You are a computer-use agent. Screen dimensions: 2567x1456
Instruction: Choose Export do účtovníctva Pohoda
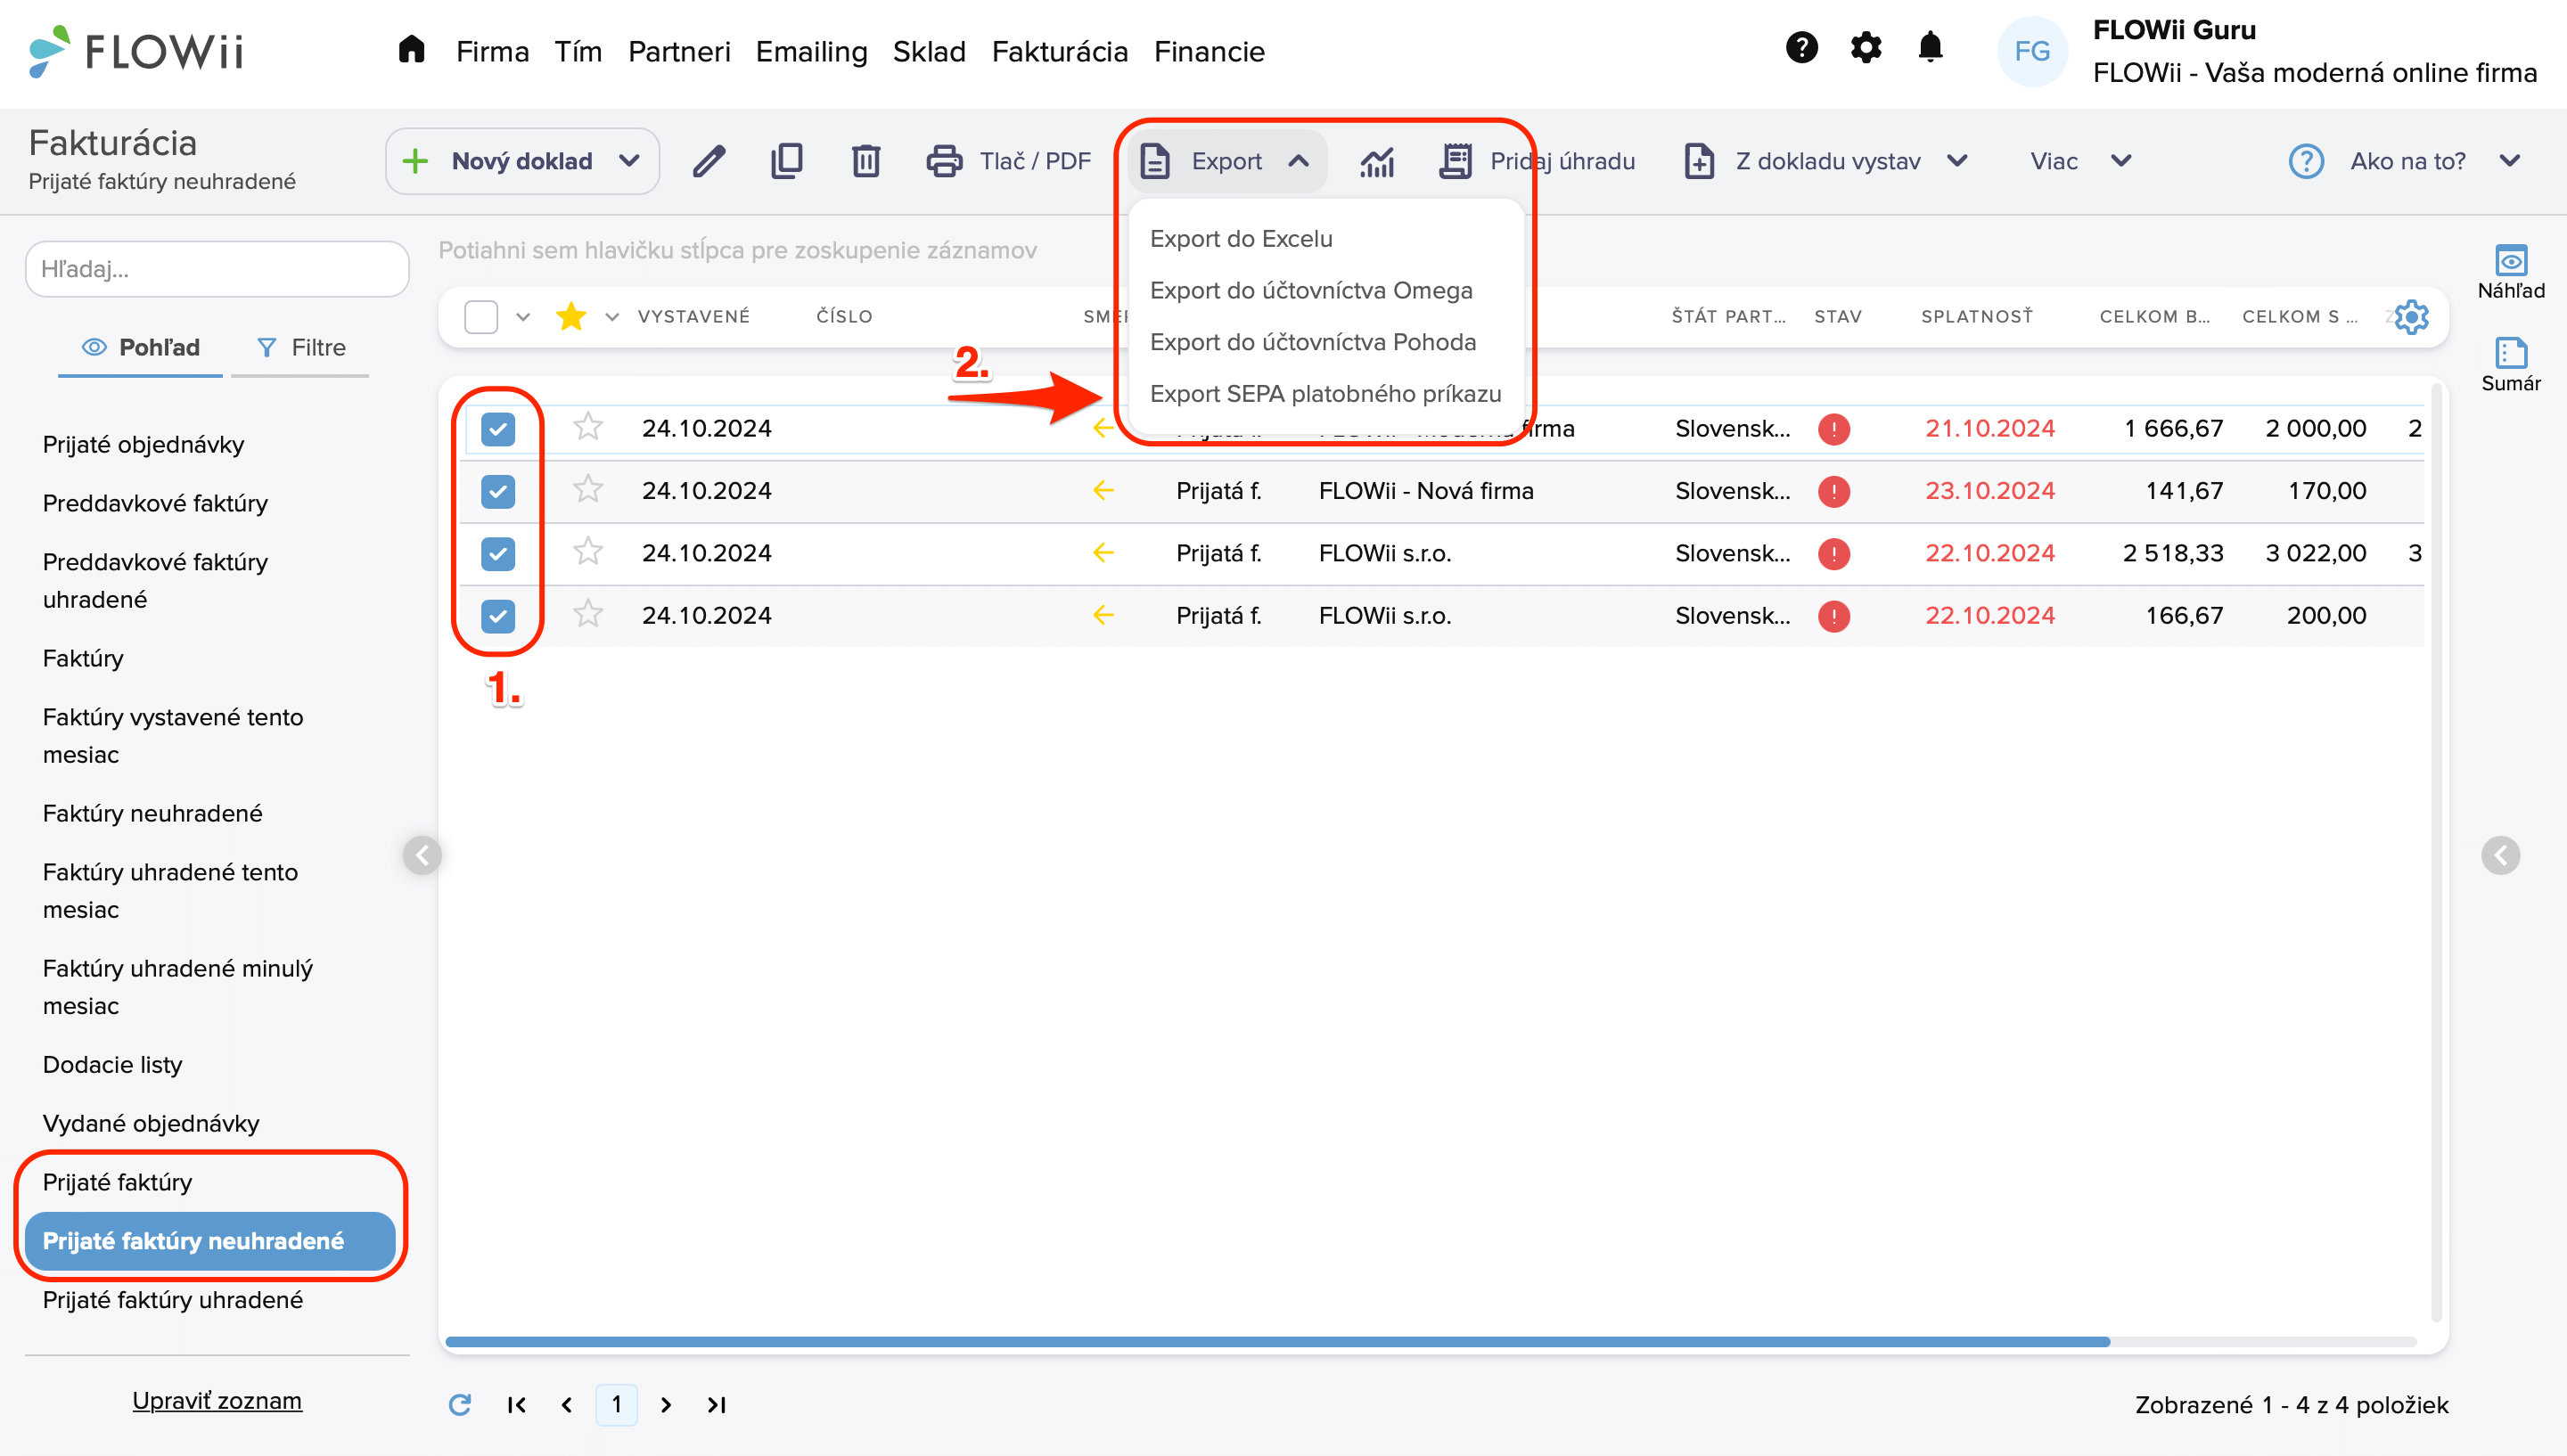pyautogui.click(x=1312, y=343)
